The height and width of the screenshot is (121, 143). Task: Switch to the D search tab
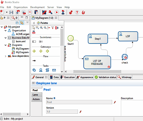15,18
